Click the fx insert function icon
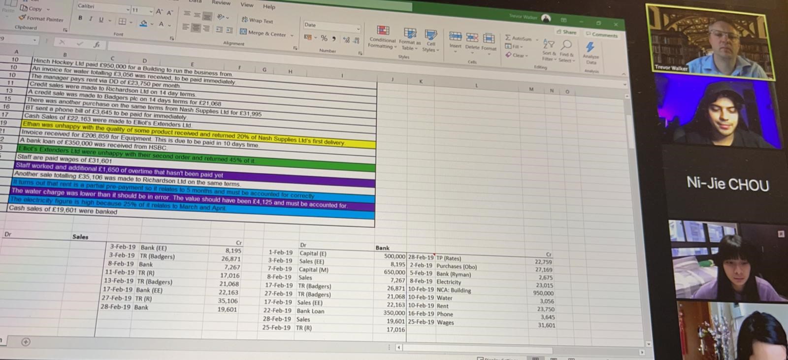 click(x=97, y=45)
